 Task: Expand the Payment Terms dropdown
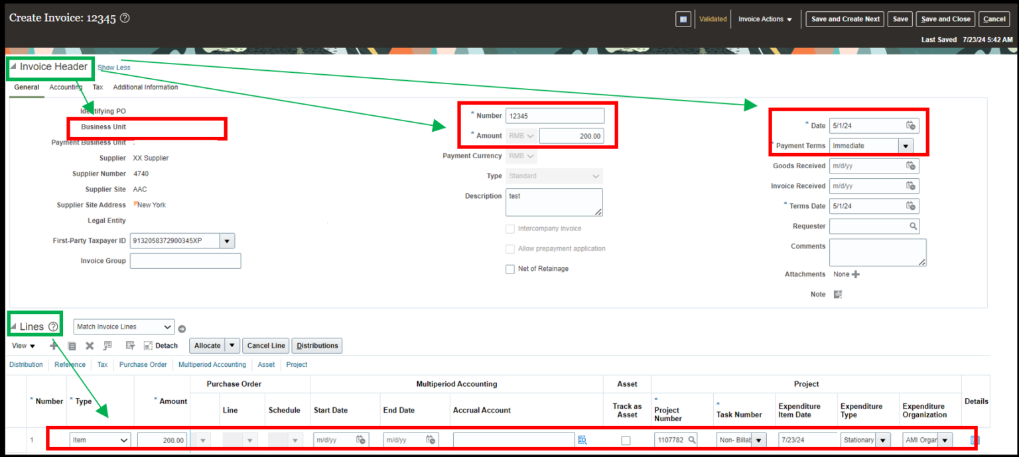coord(905,145)
